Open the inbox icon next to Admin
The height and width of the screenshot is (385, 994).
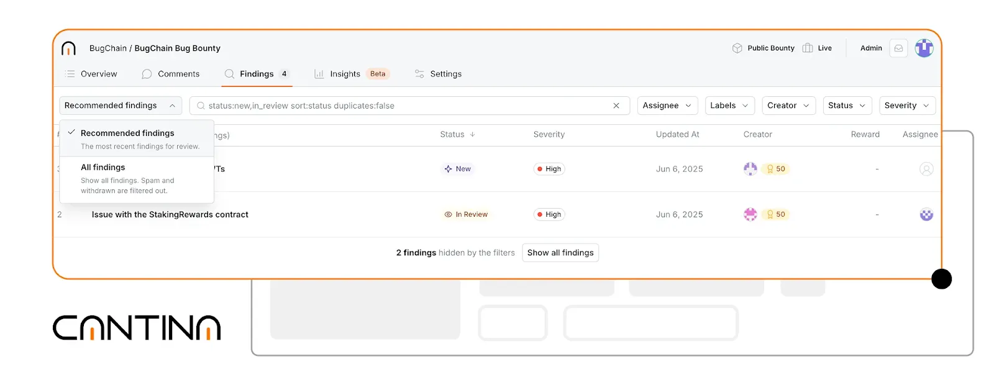(898, 48)
